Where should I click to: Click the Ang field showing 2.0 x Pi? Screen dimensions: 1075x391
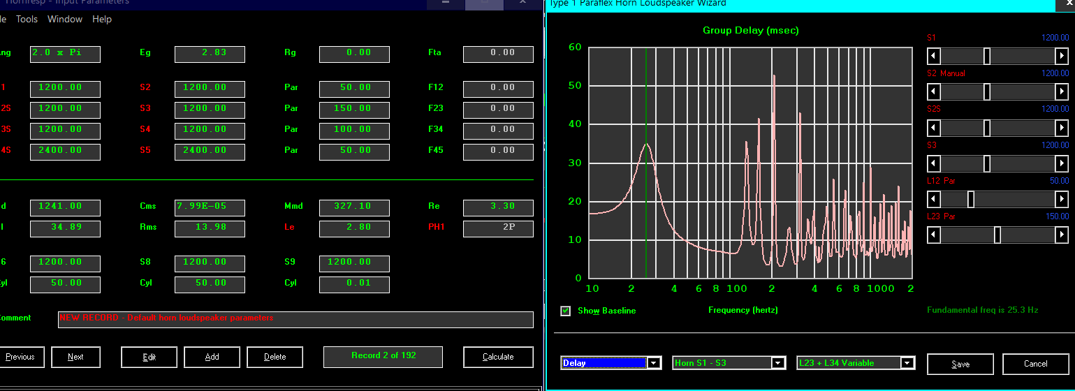pos(65,54)
